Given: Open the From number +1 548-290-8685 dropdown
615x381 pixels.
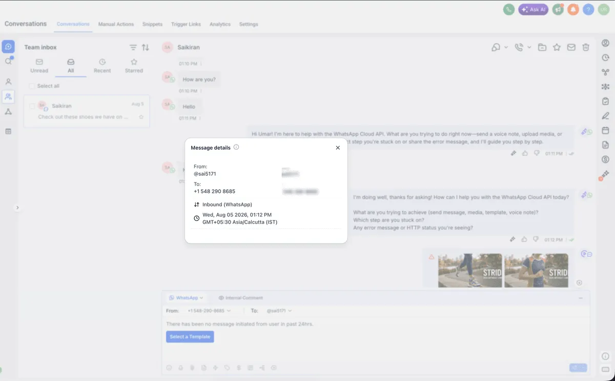Looking at the screenshot, I should click(209, 311).
